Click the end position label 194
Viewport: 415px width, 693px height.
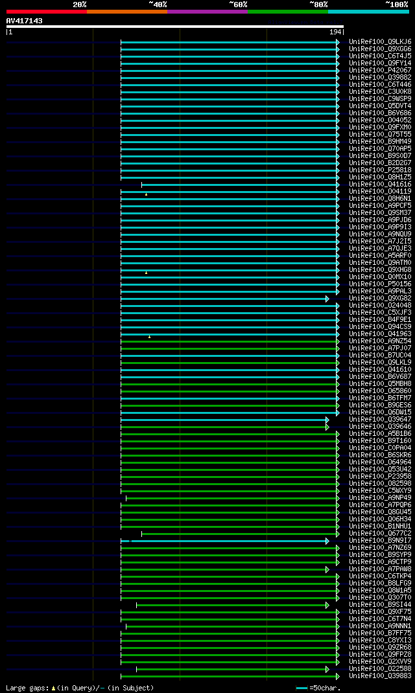coord(335,32)
